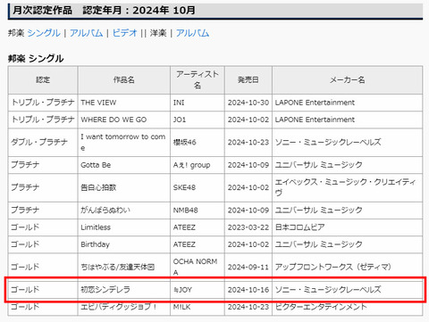Click the メーカー名 column header

[x=348, y=80]
